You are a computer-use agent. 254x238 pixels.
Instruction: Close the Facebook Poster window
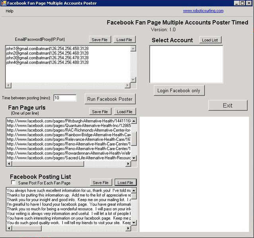coord(249,3)
